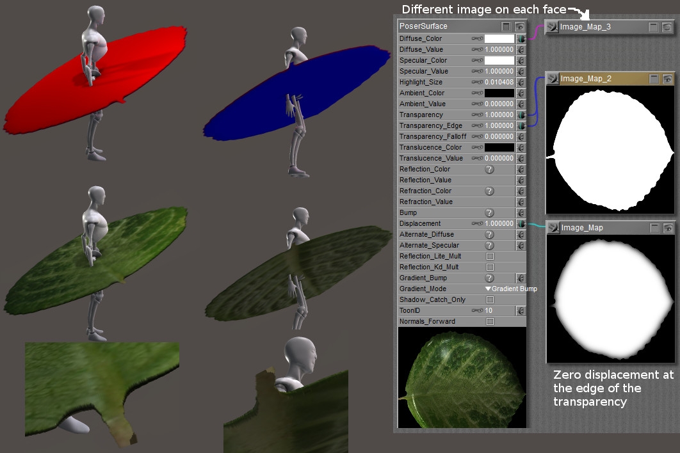
Task: Click the ToonID input plug icon
Action: 521,310
